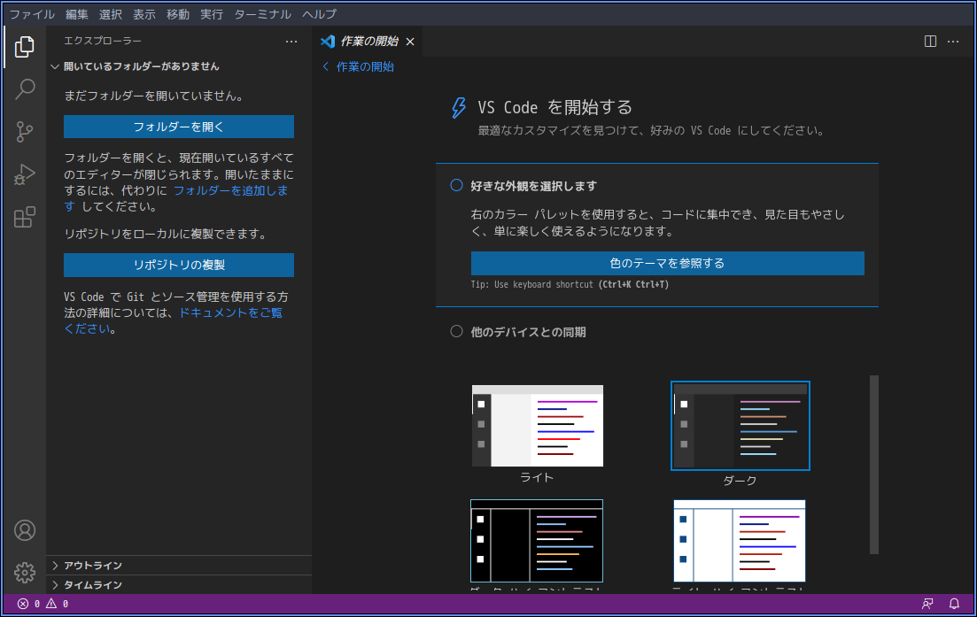Open the feedback icon in status bar

tap(927, 604)
